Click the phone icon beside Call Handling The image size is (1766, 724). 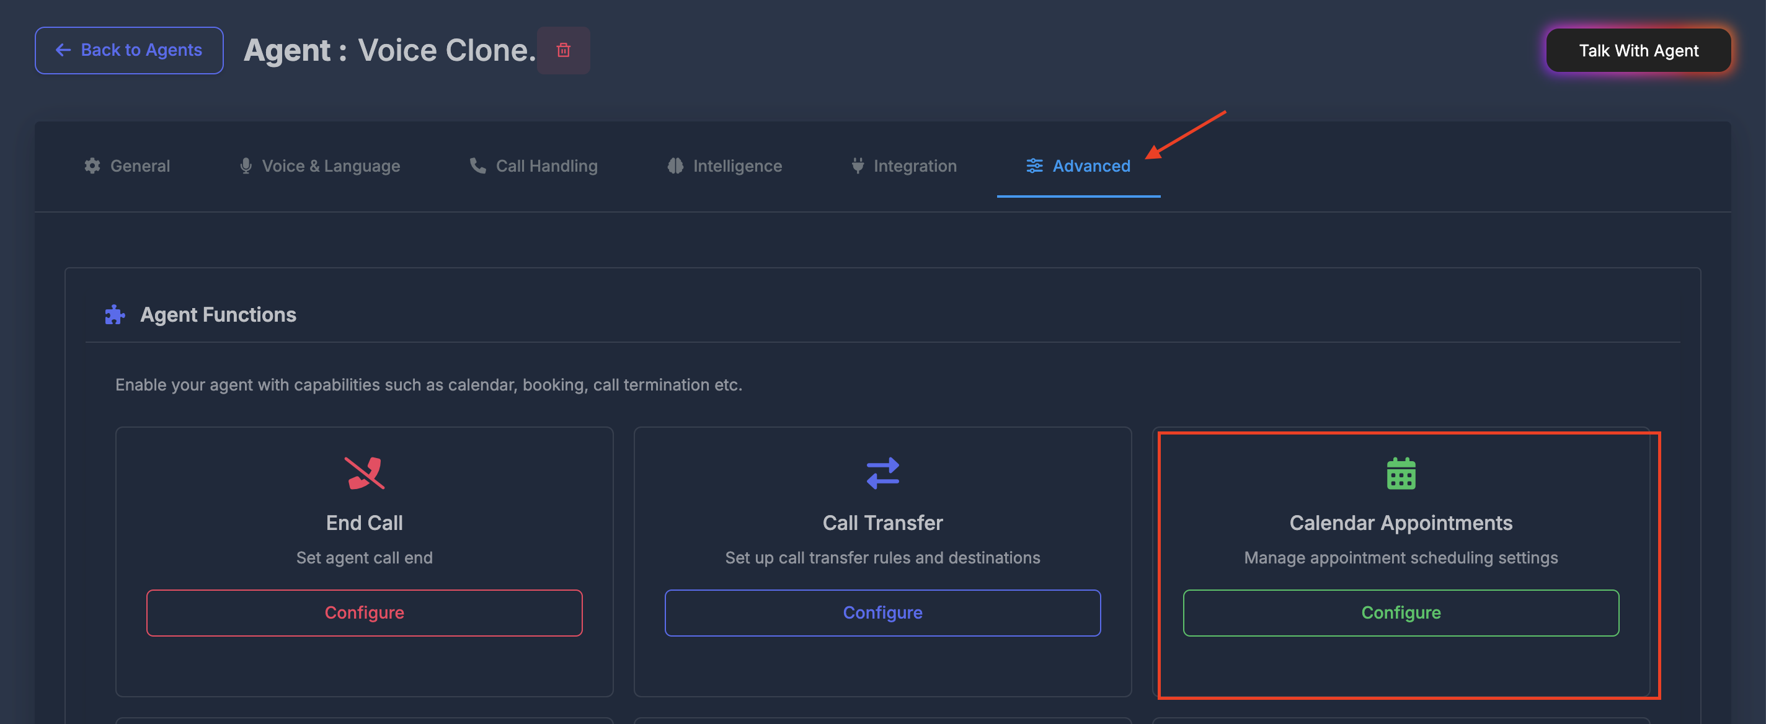tap(477, 166)
